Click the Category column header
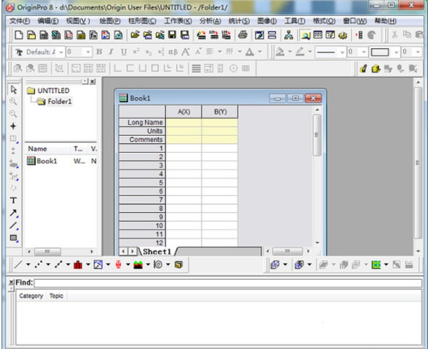This screenshot has height=349, width=428. [31, 296]
